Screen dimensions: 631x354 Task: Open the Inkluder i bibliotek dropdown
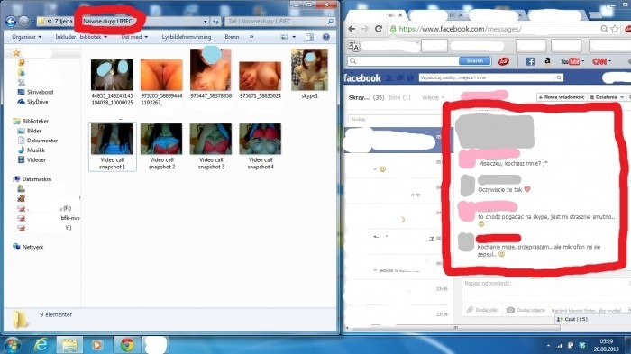pyautogui.click(x=81, y=37)
